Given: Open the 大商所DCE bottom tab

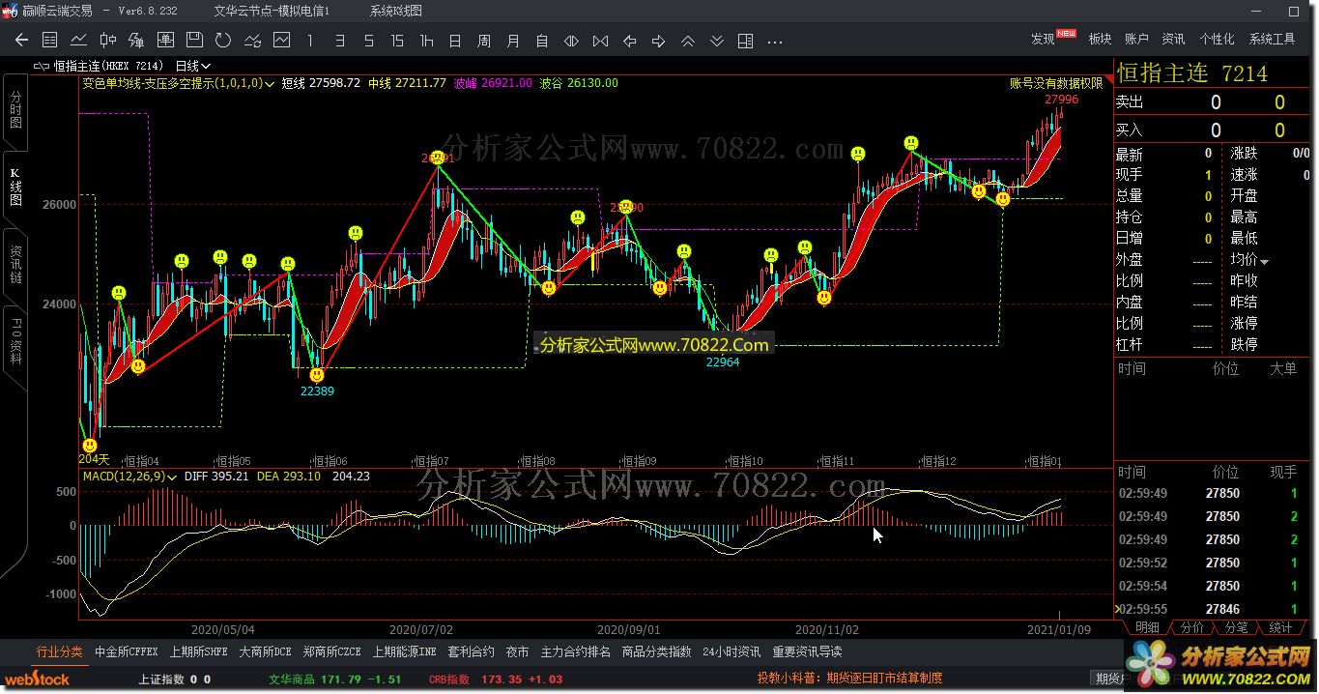Looking at the screenshot, I should (x=265, y=652).
